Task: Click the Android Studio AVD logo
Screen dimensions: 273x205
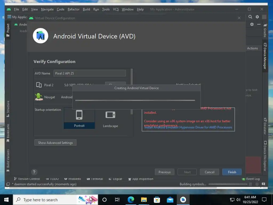Action: pyautogui.click(x=41, y=36)
